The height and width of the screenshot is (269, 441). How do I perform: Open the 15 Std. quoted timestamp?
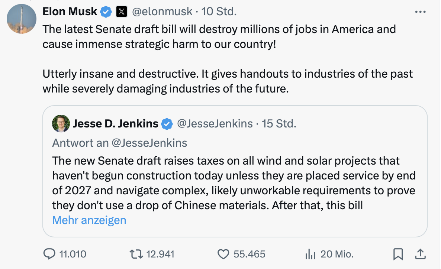click(279, 124)
